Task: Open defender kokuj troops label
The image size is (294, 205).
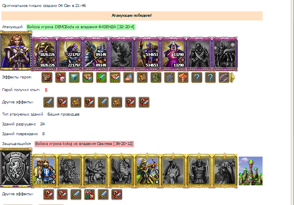Action: click(84, 144)
